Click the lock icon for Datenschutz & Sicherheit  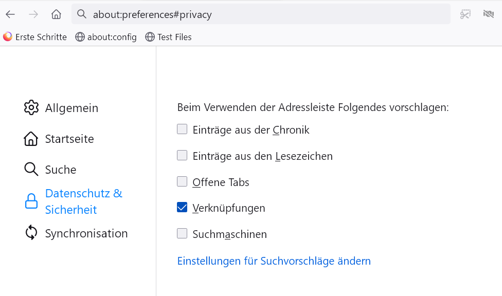pos(31,201)
